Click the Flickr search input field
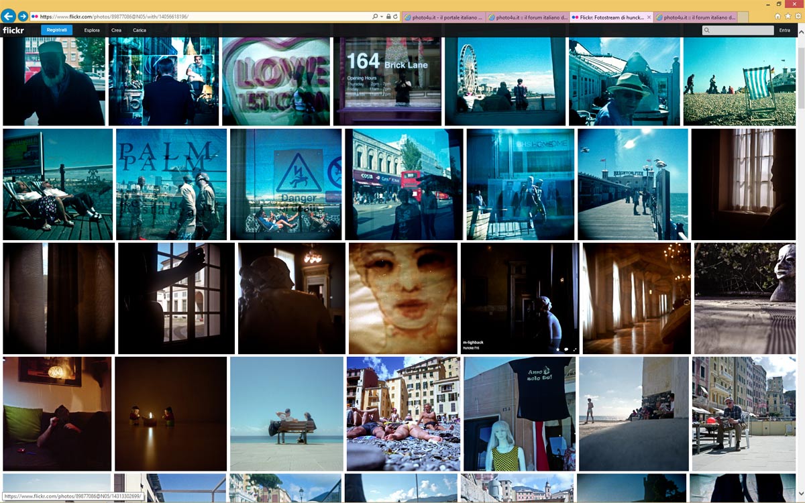 coord(741,30)
